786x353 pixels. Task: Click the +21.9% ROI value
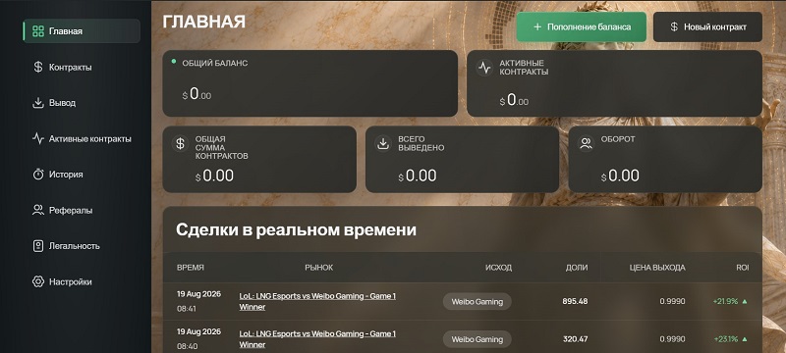(x=725, y=301)
